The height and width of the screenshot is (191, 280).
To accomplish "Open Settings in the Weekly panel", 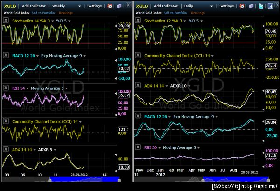I will 94,6.
